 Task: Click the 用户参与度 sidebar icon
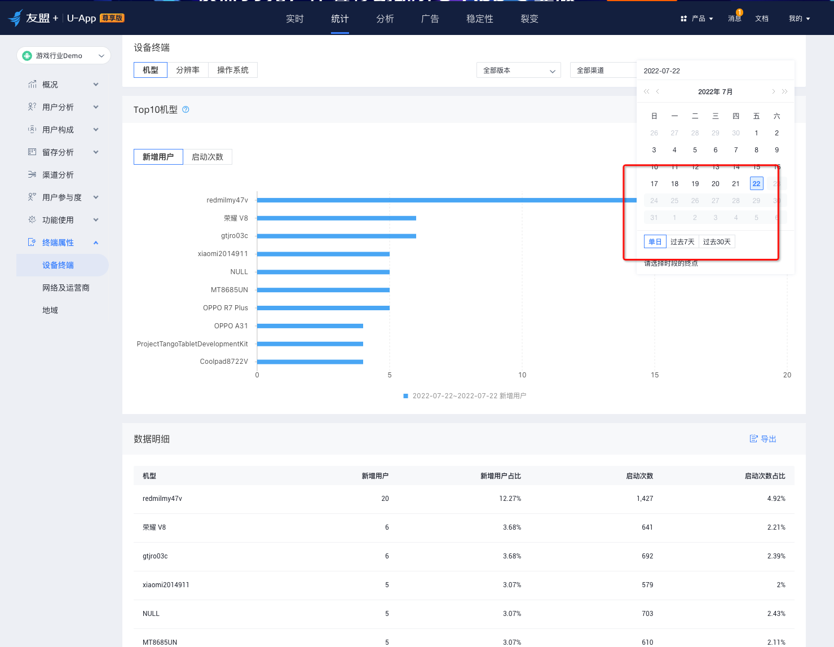point(32,197)
